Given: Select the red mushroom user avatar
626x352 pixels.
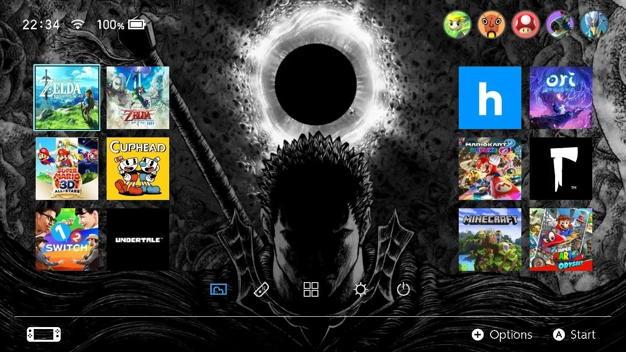Looking at the screenshot, I should [x=526, y=24].
